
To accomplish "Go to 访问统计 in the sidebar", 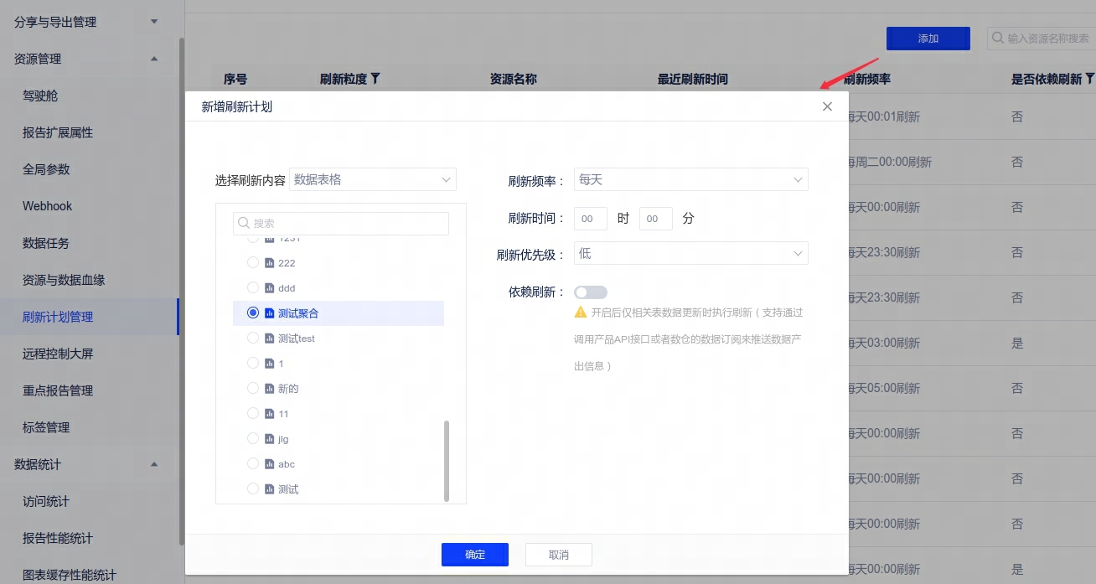I will (x=46, y=501).
